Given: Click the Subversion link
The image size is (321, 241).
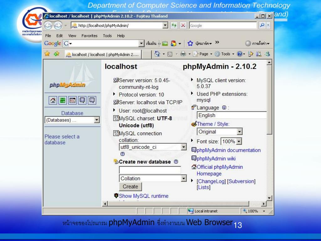Looking at the screenshot, I should click(242, 181).
